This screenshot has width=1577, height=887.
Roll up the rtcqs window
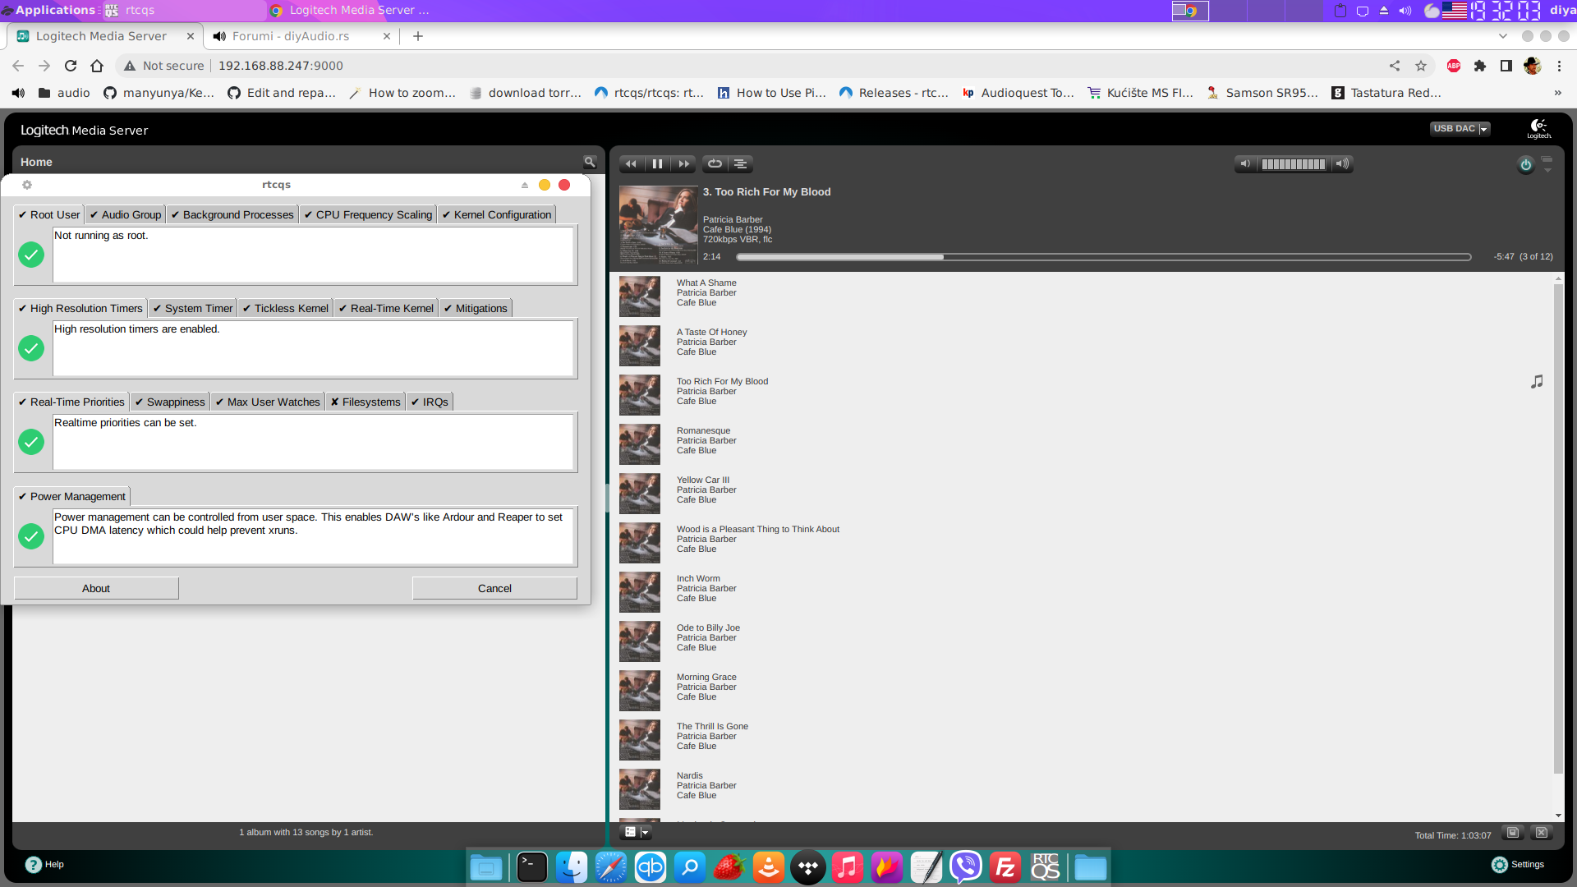pyautogui.click(x=524, y=185)
